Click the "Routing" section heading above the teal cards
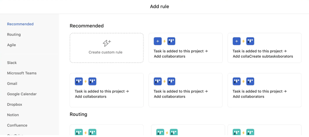 click(x=78, y=114)
